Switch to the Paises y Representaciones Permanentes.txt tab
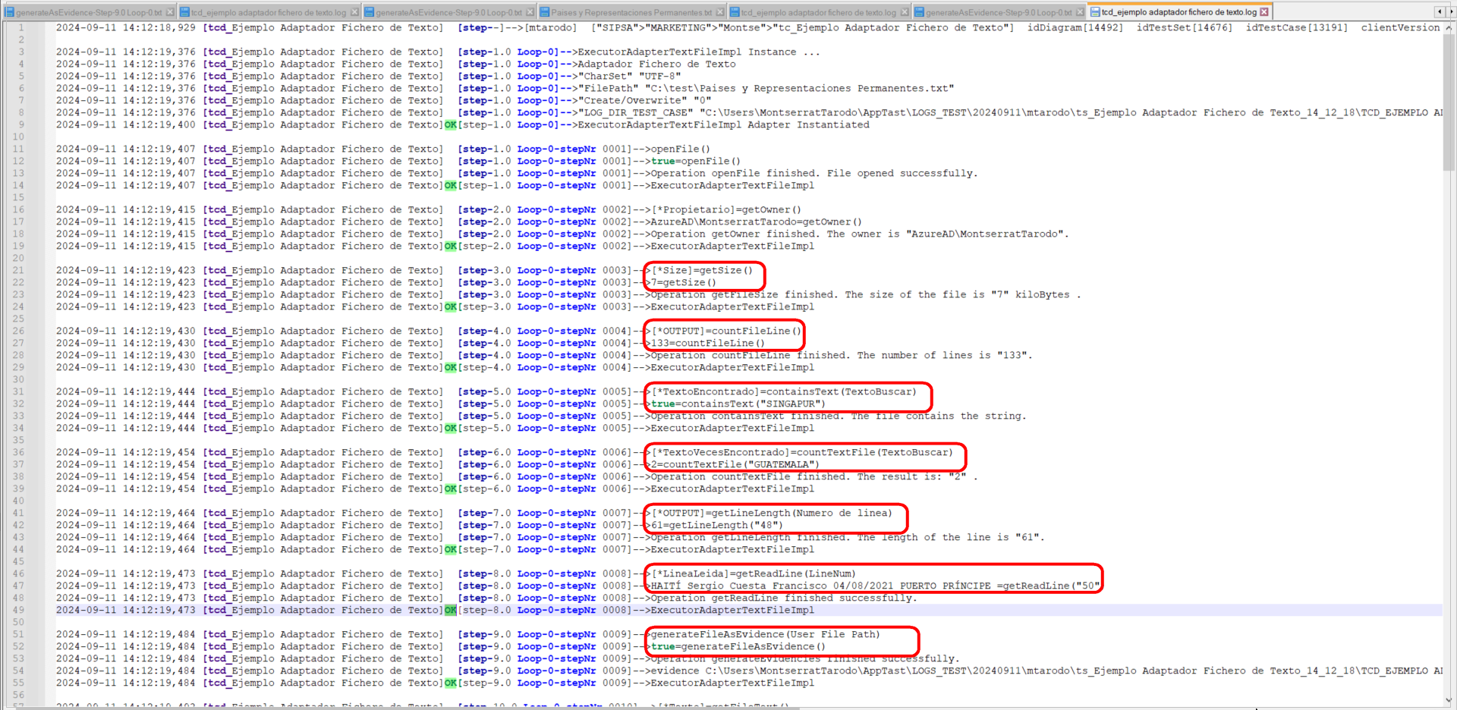Screen dimensions: 1457x710 point(631,12)
